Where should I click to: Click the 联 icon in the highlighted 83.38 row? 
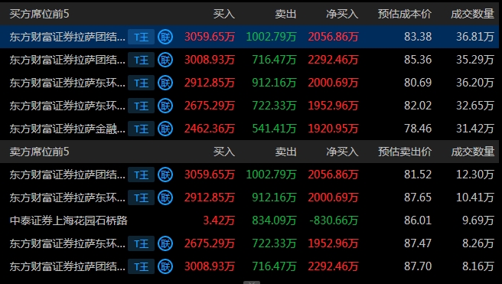[x=165, y=37]
